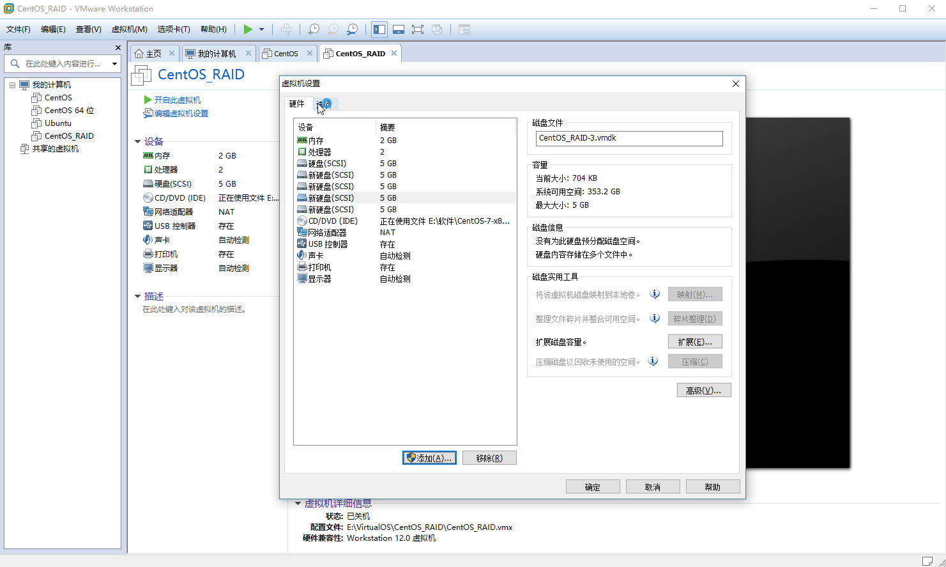This screenshot has height=567, width=946.
Task: Click the CentOS_RAID-3.vmdk disk file field
Action: 629,139
